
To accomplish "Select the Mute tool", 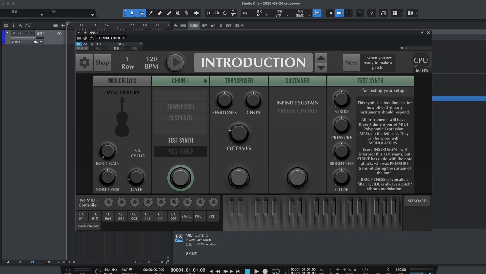I will 178,13.
